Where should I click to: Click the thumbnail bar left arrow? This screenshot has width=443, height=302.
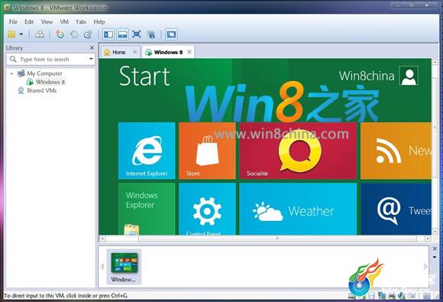[x=102, y=266]
